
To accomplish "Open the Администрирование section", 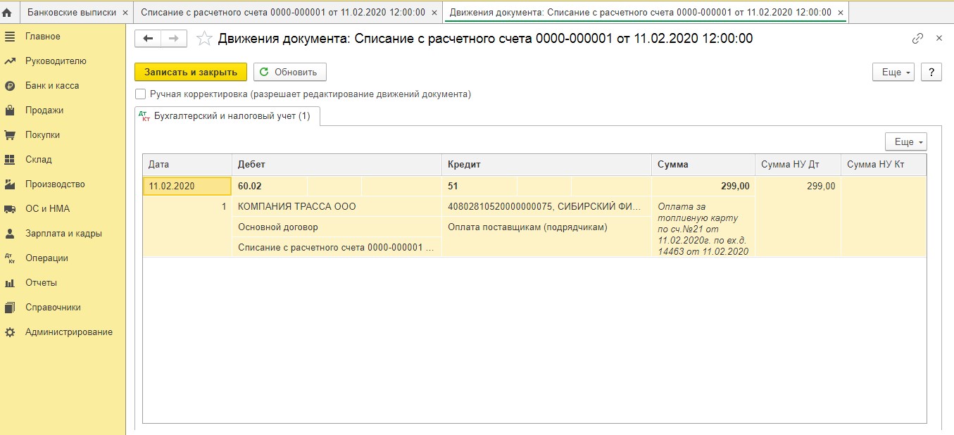I will pyautogui.click(x=69, y=332).
